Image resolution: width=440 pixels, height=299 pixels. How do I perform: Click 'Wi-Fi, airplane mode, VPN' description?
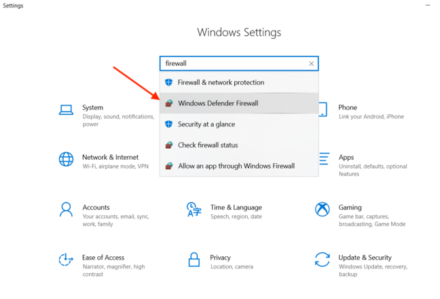pyautogui.click(x=115, y=166)
